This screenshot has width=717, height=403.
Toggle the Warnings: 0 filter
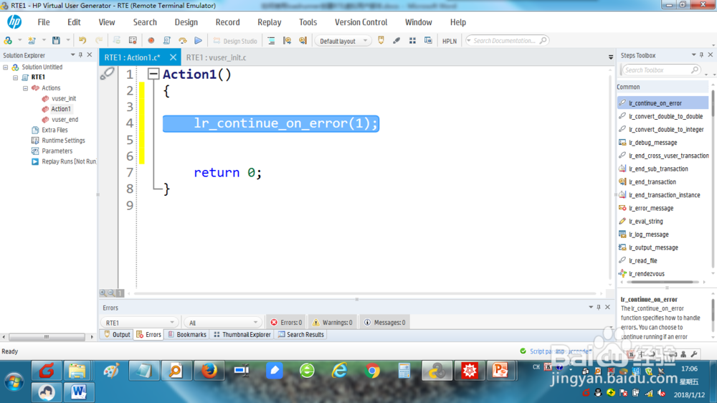coord(333,323)
